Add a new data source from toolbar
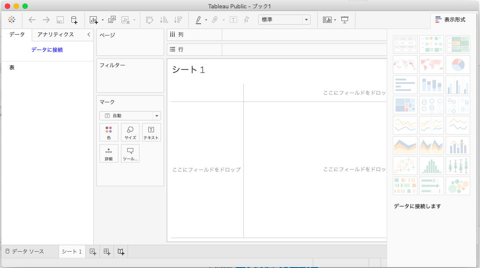Screen dimensions: 480x268 coord(74,20)
